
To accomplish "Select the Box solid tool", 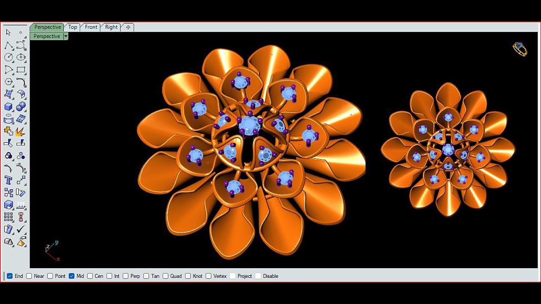I will click(8, 106).
